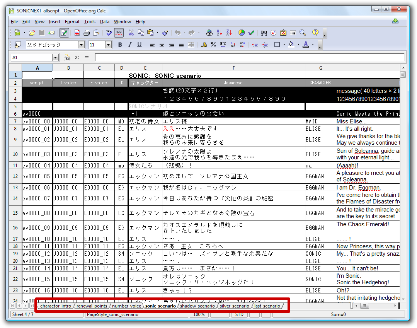Screen dimensions: 417x328
Task: Select row 12 header
Action: [x=15, y=176]
